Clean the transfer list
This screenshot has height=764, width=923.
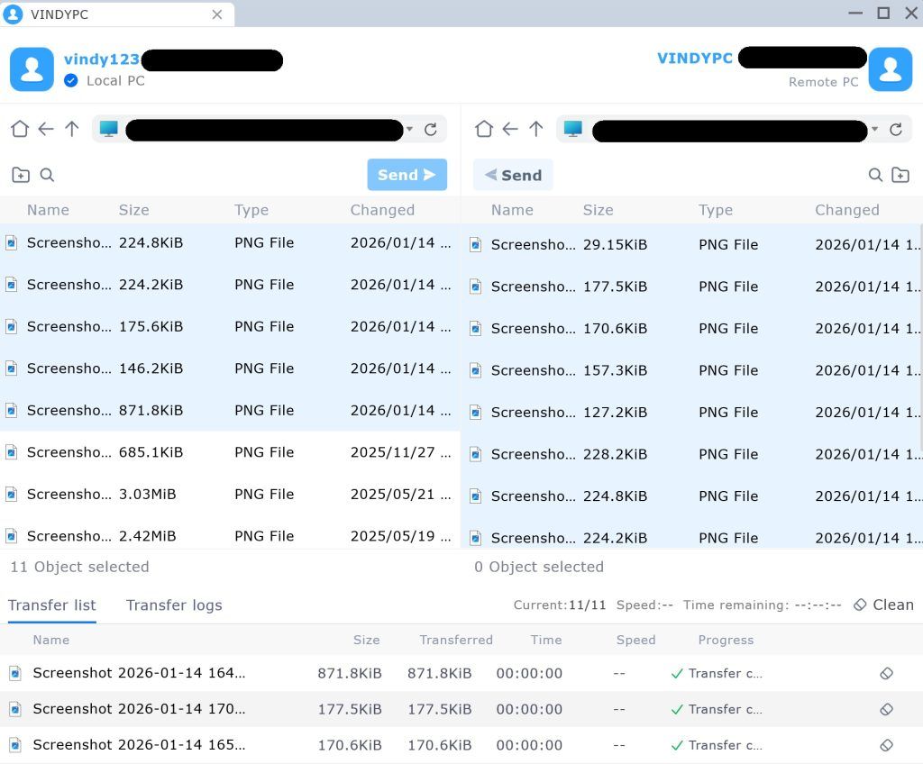[x=883, y=605]
